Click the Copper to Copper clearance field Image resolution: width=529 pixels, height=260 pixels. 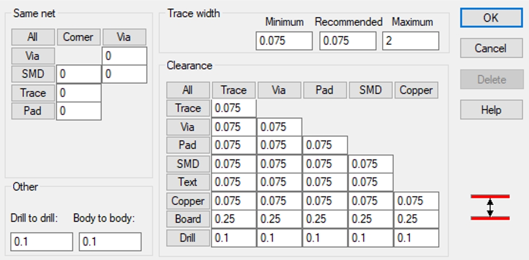(x=416, y=201)
